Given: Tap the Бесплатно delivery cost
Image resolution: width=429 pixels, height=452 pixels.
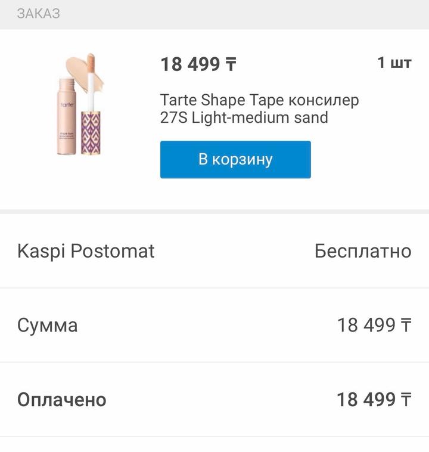Looking at the screenshot, I should pos(362,251).
